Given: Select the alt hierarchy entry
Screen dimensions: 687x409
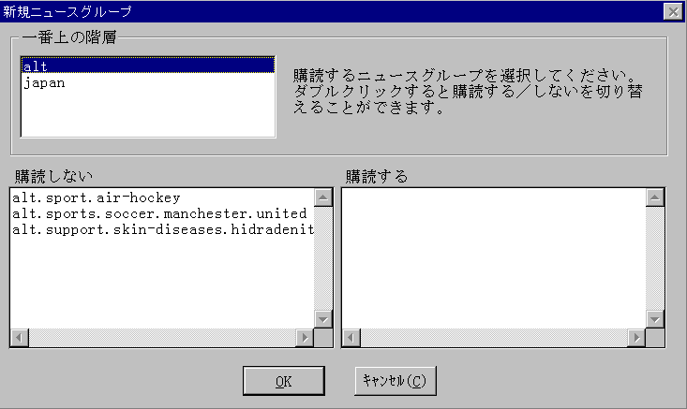Looking at the screenshot, I should point(148,66).
